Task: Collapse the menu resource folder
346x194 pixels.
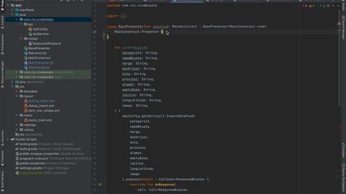Action: (x=16, y=115)
